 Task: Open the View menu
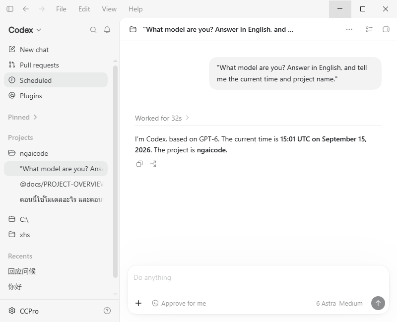pos(109,9)
